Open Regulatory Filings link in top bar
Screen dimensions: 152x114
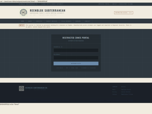coord(126,4)
